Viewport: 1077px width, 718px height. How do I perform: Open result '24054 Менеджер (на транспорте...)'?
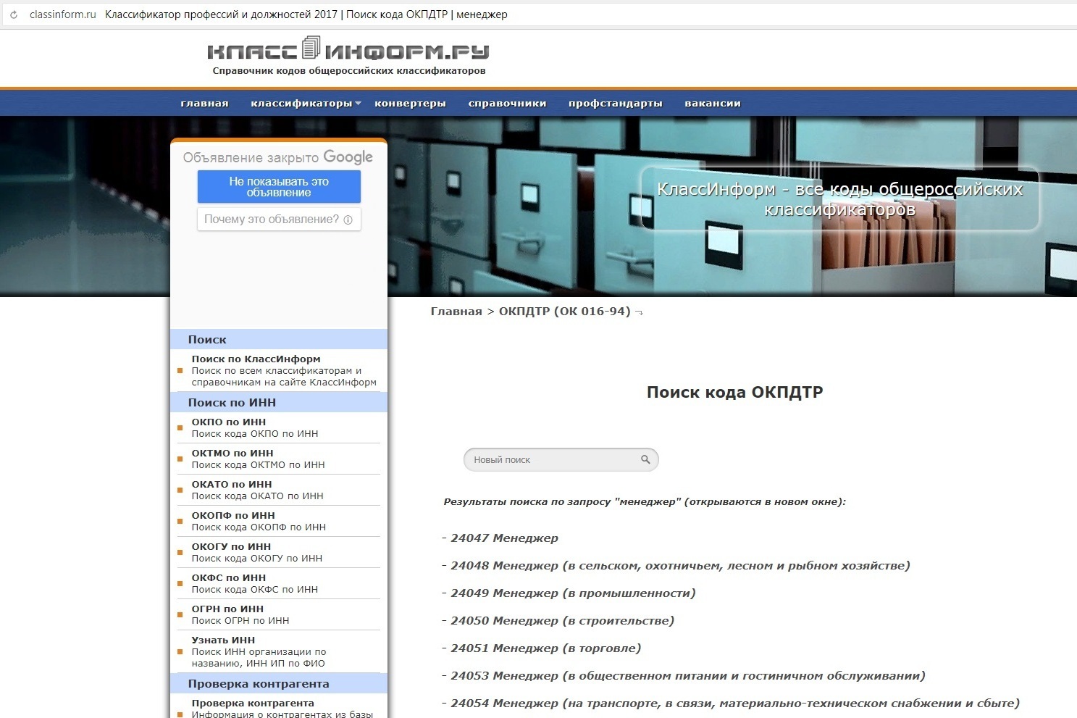[x=735, y=704]
